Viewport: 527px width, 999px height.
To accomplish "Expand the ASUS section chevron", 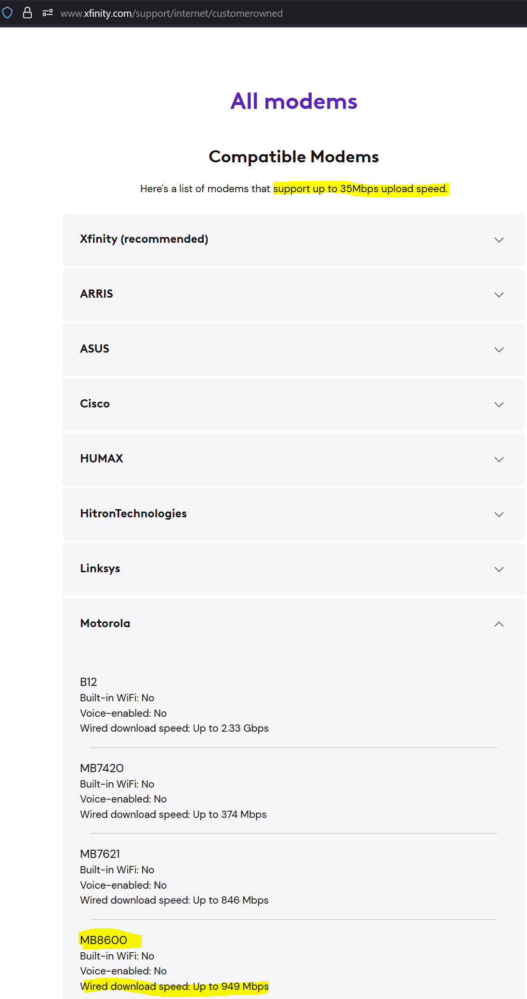I will click(x=499, y=350).
